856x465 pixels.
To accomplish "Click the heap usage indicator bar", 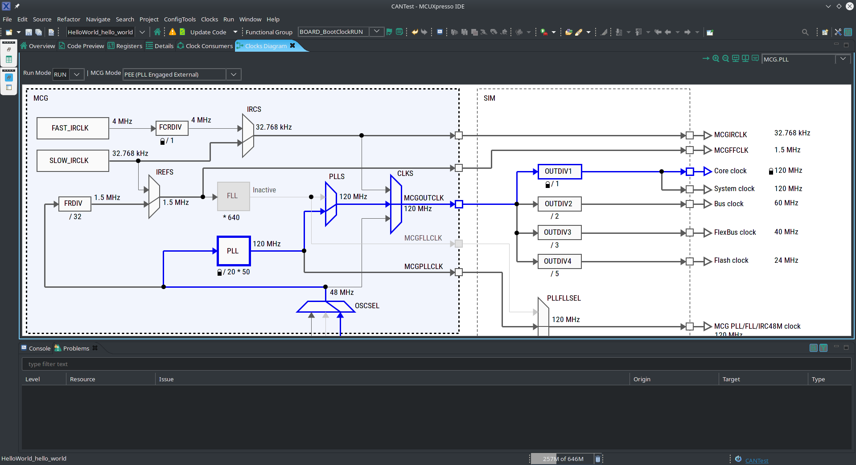I will (x=563, y=458).
